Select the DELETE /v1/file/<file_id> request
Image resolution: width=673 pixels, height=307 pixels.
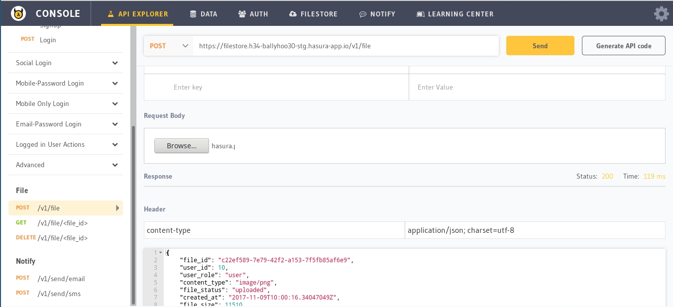(x=66, y=238)
